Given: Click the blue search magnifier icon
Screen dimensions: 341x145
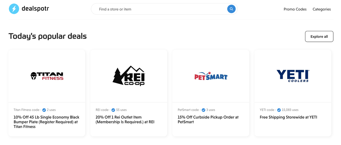Looking at the screenshot, I should point(231,9).
